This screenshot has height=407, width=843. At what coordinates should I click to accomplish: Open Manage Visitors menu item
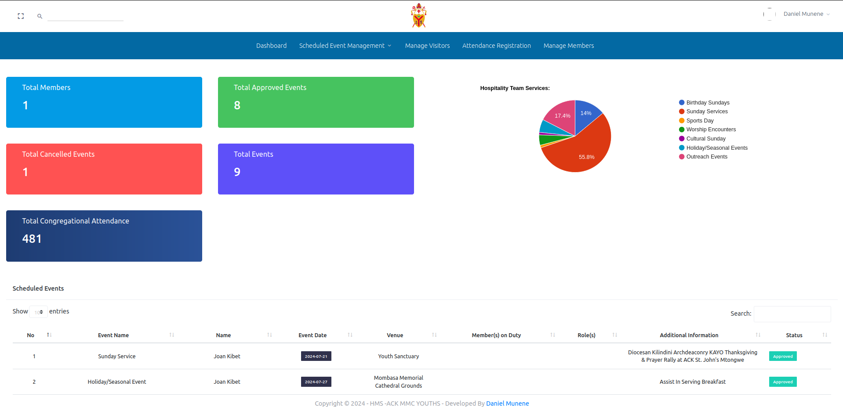coord(427,46)
